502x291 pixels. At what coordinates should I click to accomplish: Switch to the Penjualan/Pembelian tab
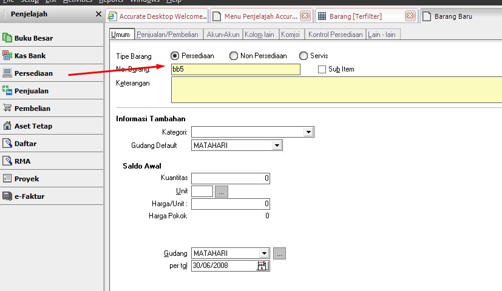pos(168,35)
